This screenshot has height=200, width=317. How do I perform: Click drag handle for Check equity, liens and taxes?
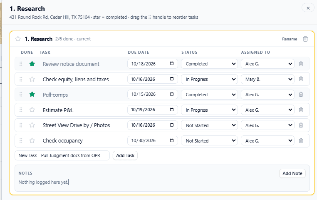point(21,79)
